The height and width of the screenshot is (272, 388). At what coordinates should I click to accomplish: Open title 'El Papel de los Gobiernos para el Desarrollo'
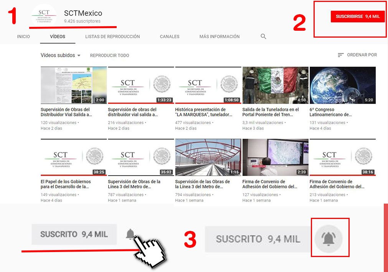(x=66, y=184)
